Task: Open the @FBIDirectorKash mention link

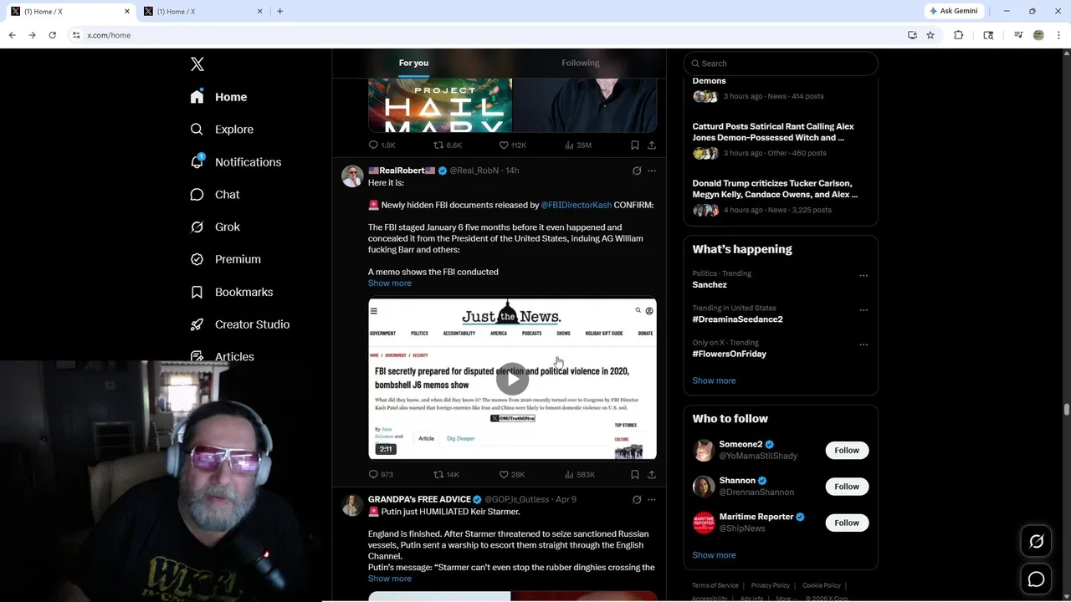Action: point(576,205)
